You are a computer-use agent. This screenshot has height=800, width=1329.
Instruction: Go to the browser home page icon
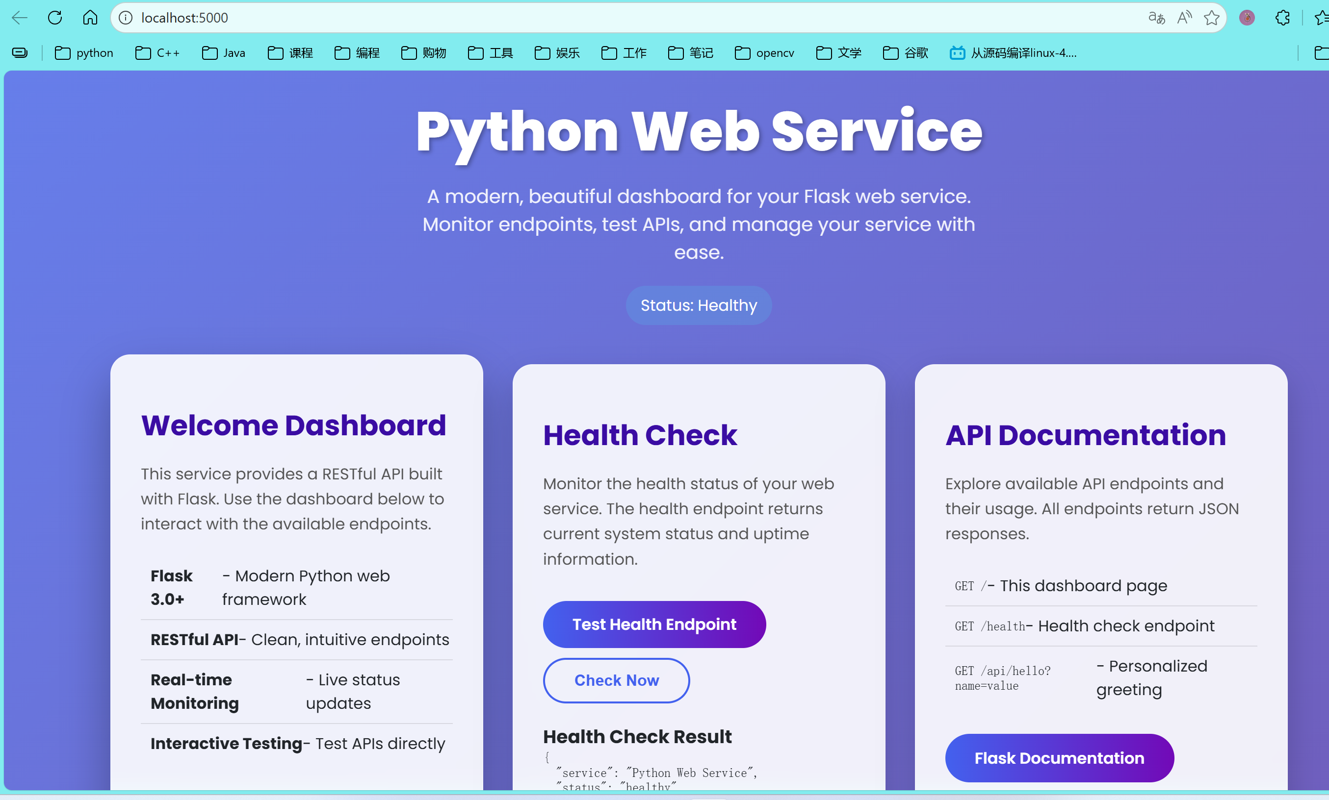pos(90,18)
